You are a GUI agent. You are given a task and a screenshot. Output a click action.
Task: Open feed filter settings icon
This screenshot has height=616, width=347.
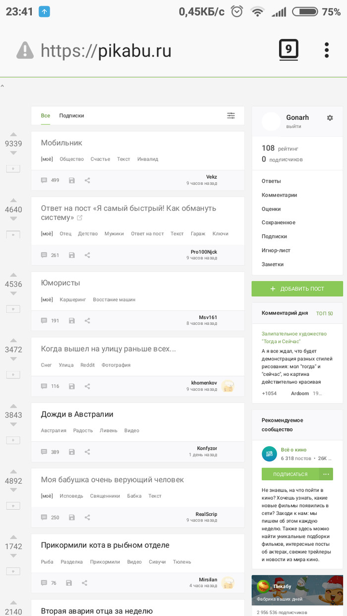(231, 115)
